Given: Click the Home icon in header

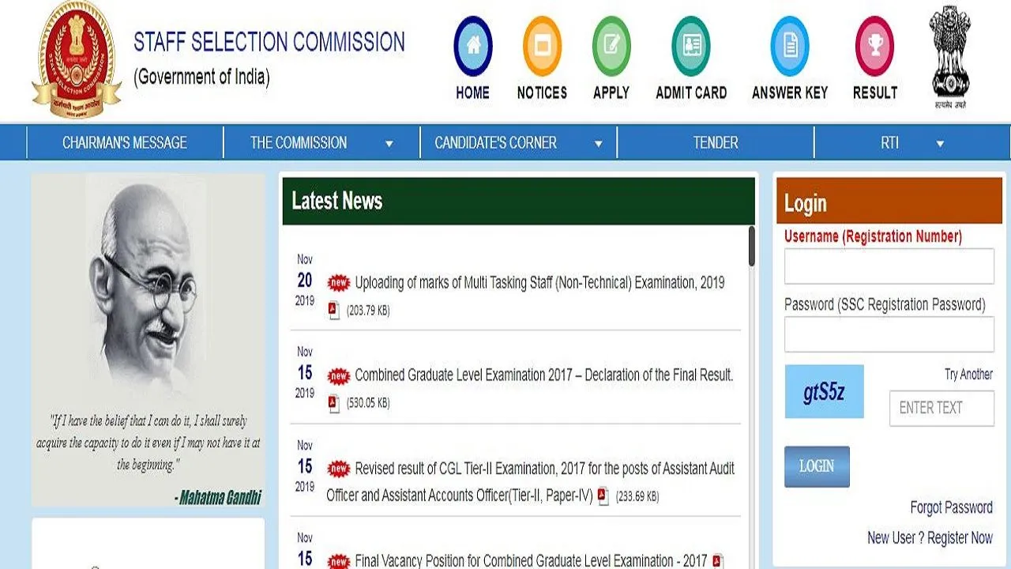Looking at the screenshot, I should tap(472, 46).
